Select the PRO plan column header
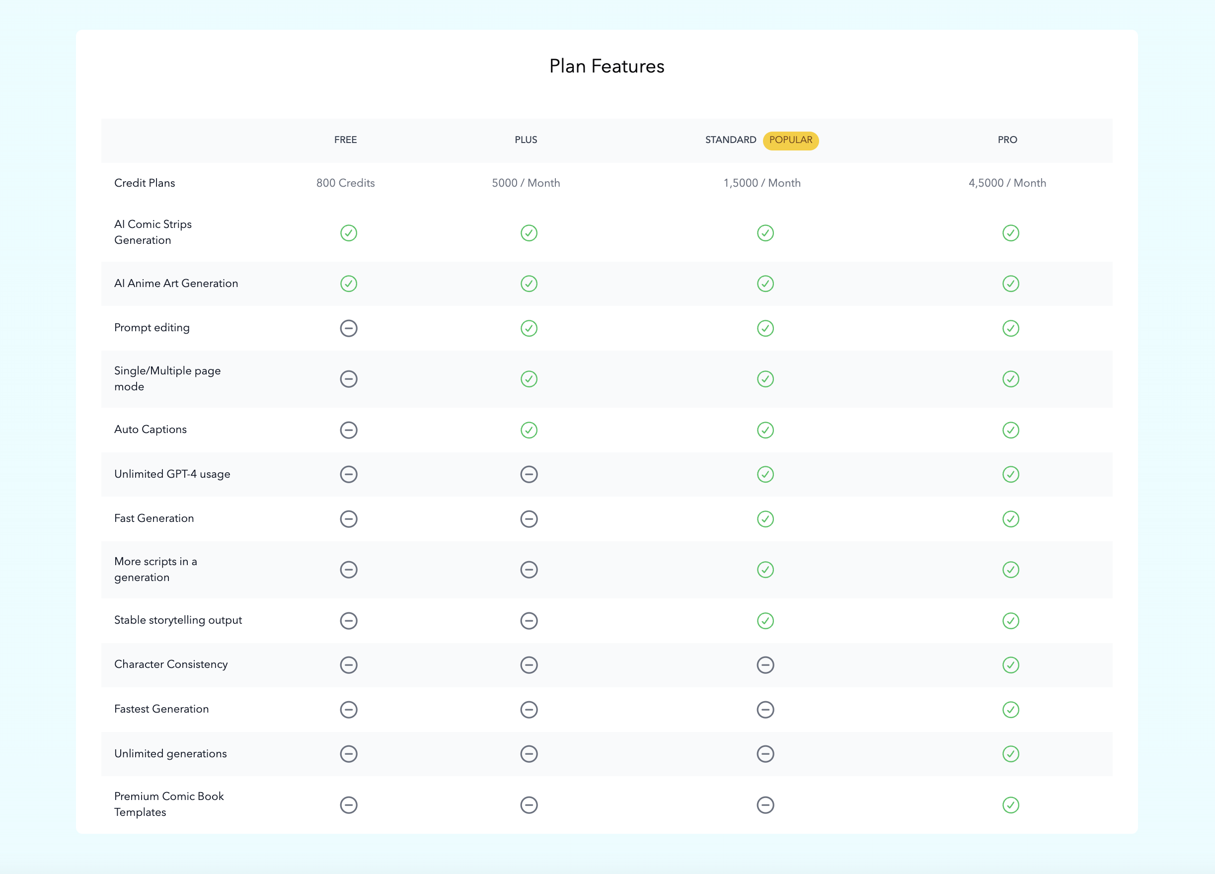 (x=1006, y=141)
